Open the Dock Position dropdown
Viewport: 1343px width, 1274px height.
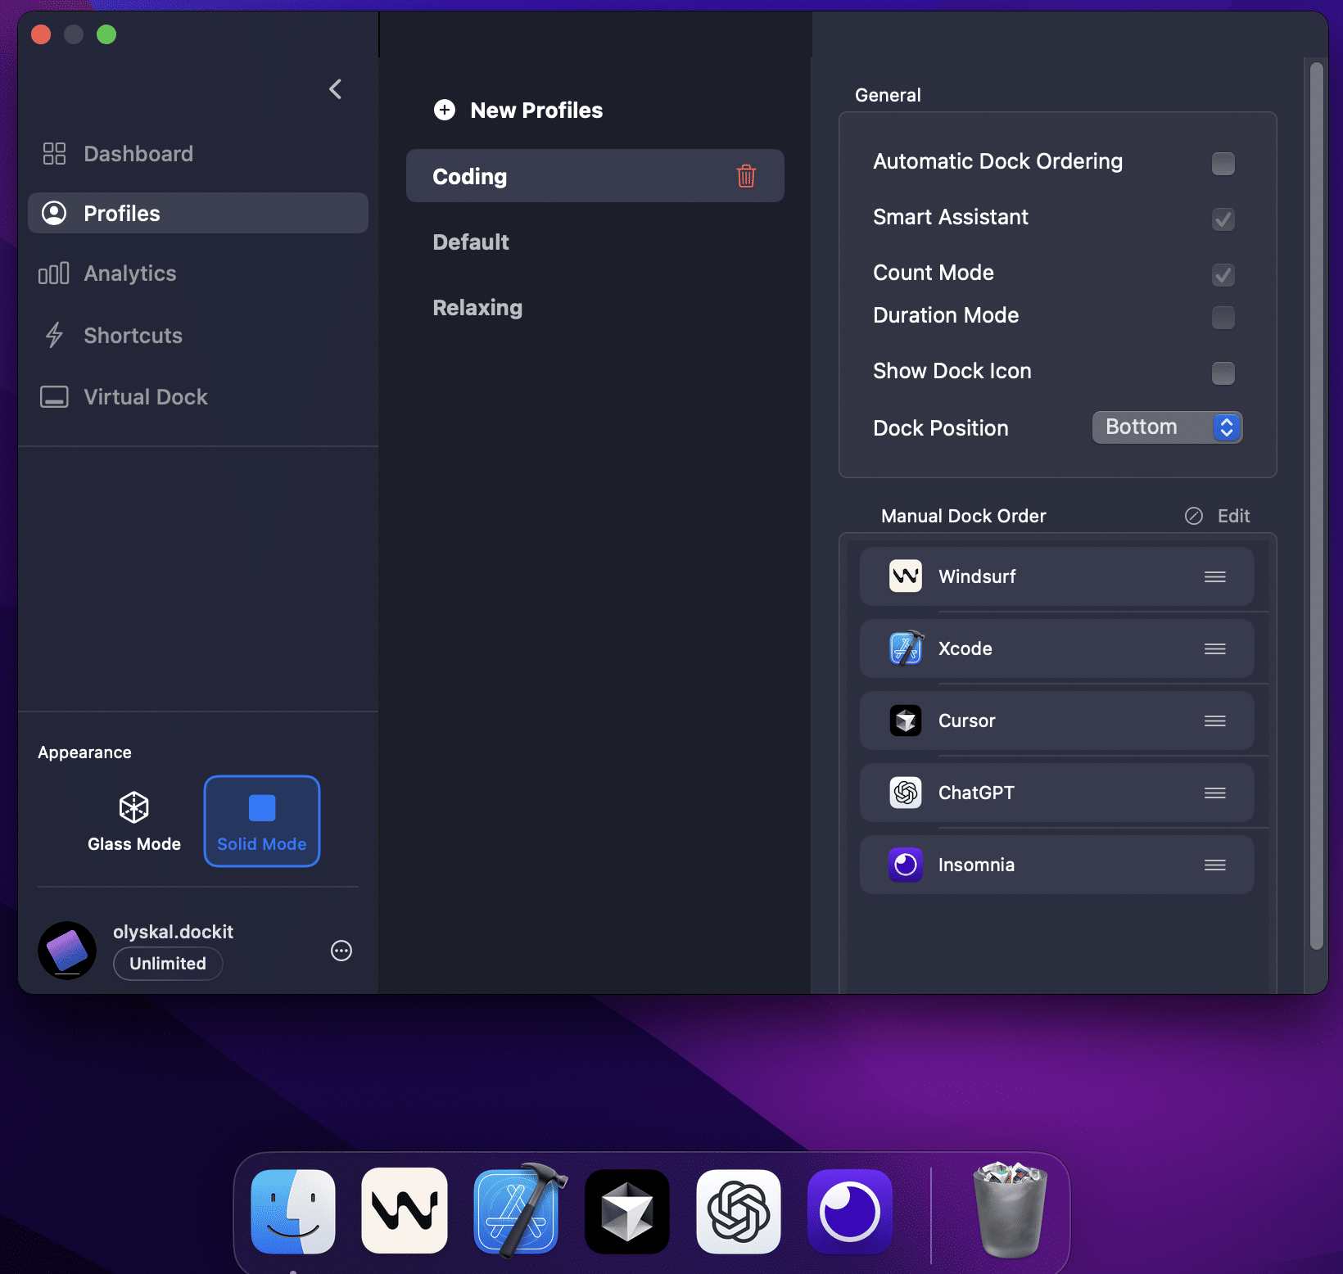pos(1167,427)
